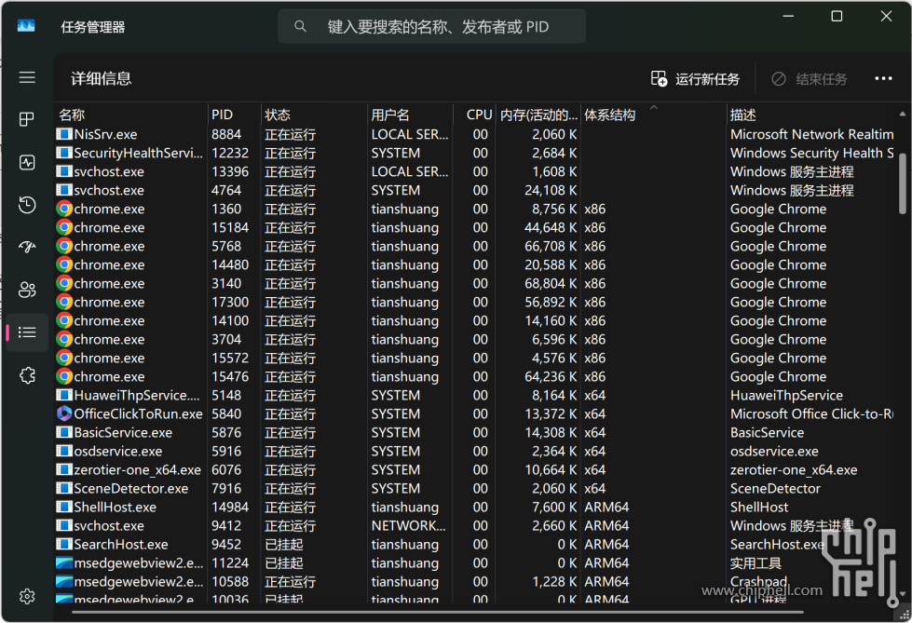Switch to the Users page in sidebar
The width and height of the screenshot is (912, 623).
tap(27, 290)
